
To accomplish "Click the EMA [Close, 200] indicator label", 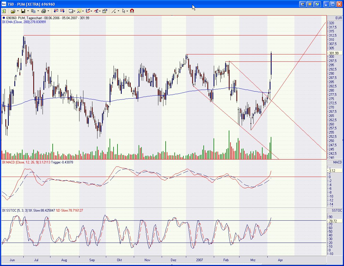I will coord(24,22).
